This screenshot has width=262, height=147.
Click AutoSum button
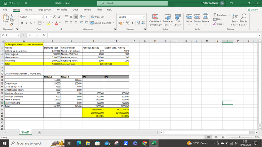click(220, 15)
